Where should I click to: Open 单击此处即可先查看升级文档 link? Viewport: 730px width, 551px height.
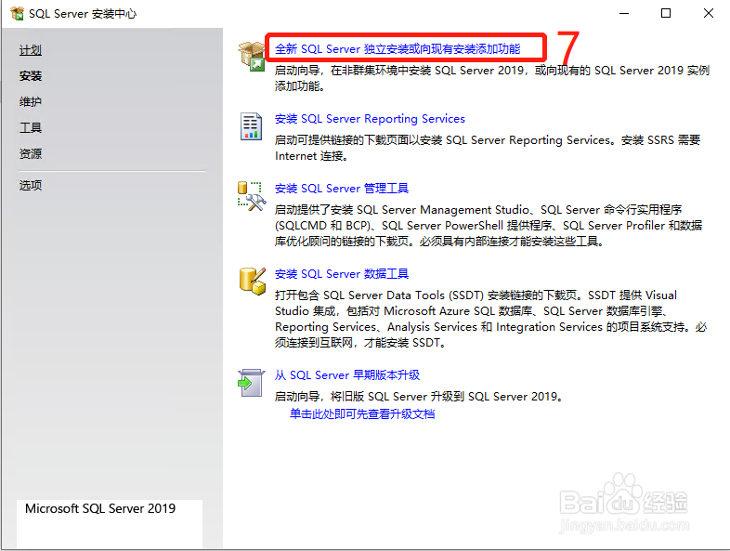pos(362,413)
